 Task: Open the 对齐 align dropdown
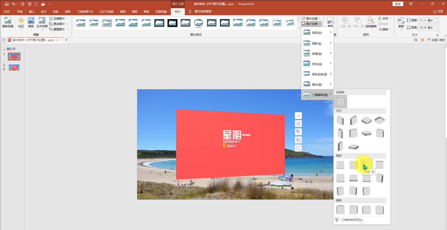pos(385,19)
